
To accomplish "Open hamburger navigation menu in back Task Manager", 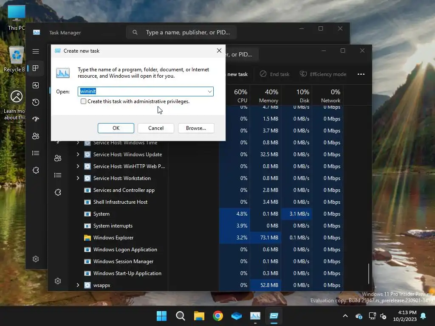I will 36,51.
